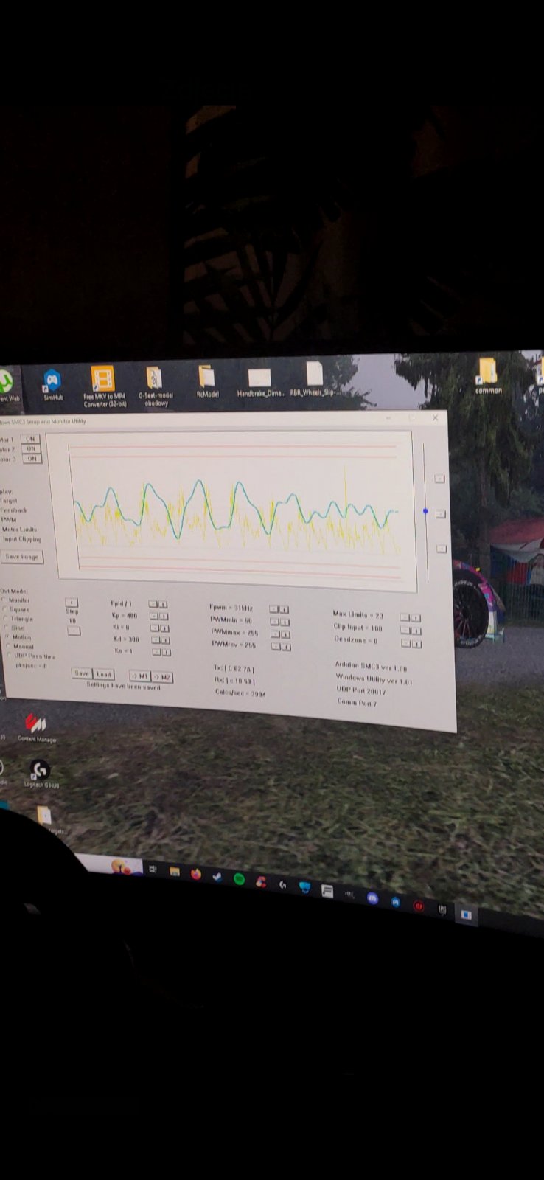Toggle Motor 2 ON button
The width and height of the screenshot is (544, 1180).
coord(31,448)
